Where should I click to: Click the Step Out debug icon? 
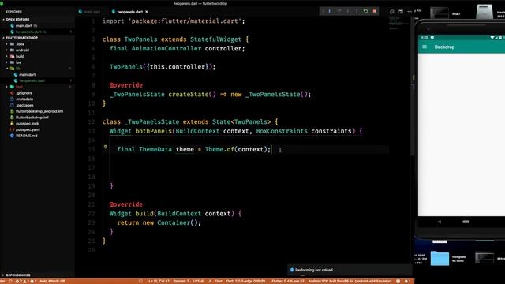pyautogui.click(x=357, y=11)
